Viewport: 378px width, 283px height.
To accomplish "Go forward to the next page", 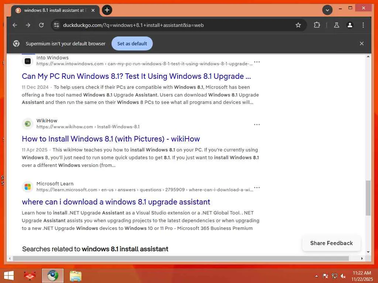I will (28, 25).
